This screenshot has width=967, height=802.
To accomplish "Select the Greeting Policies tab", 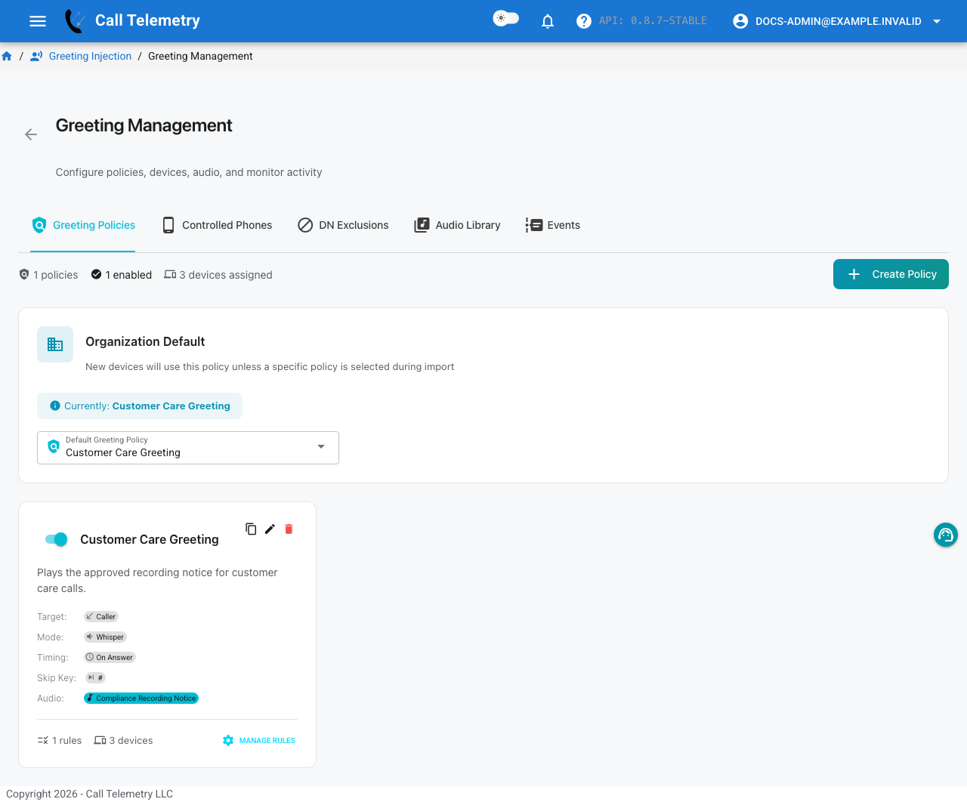I will pos(83,225).
